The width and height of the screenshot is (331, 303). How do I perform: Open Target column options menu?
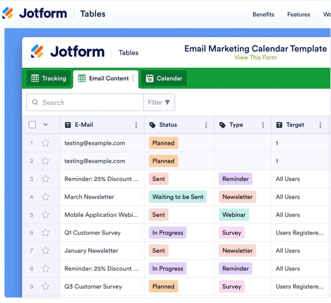[x=321, y=125]
